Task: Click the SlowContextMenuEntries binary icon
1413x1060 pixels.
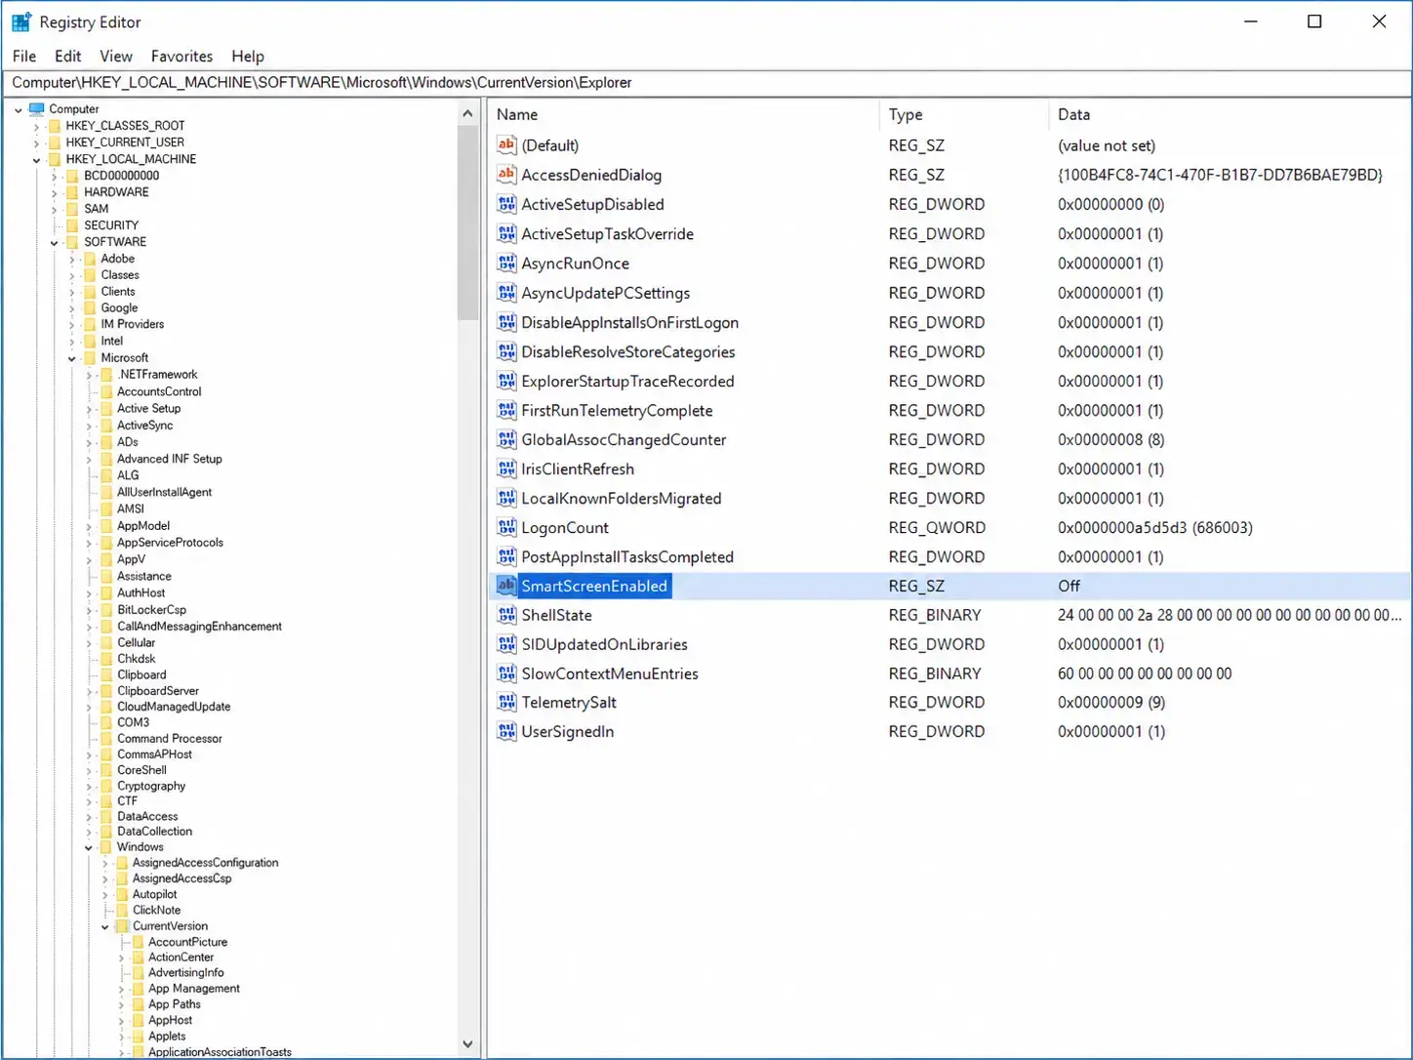Action: click(x=506, y=673)
